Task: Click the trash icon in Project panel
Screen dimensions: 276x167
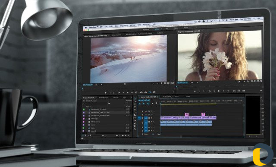Action: (129, 135)
